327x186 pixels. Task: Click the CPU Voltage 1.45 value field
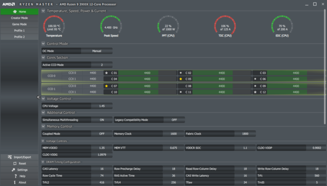point(102,106)
